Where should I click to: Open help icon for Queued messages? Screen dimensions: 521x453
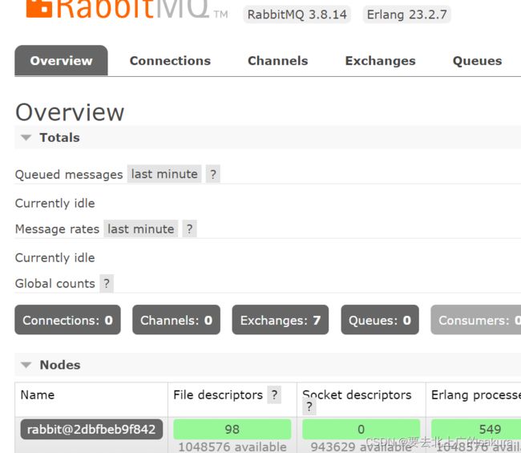tap(213, 174)
